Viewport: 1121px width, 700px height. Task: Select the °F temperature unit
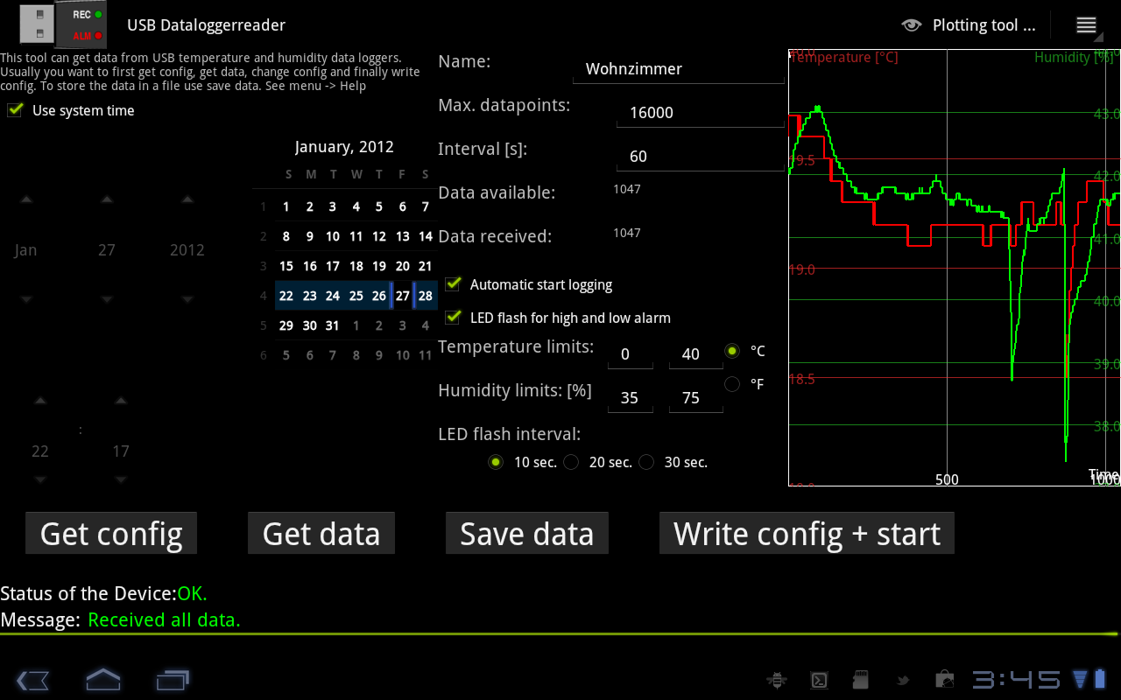tap(732, 384)
